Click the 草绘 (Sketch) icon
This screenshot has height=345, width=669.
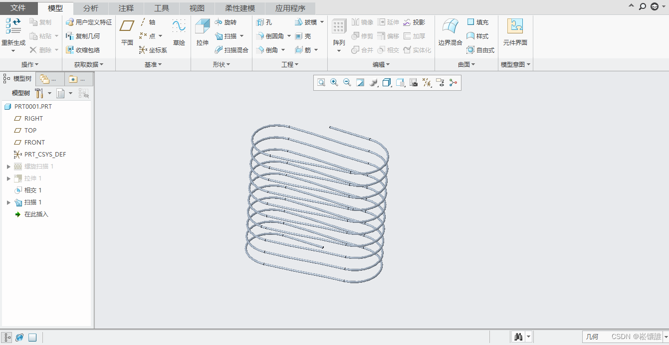click(179, 27)
